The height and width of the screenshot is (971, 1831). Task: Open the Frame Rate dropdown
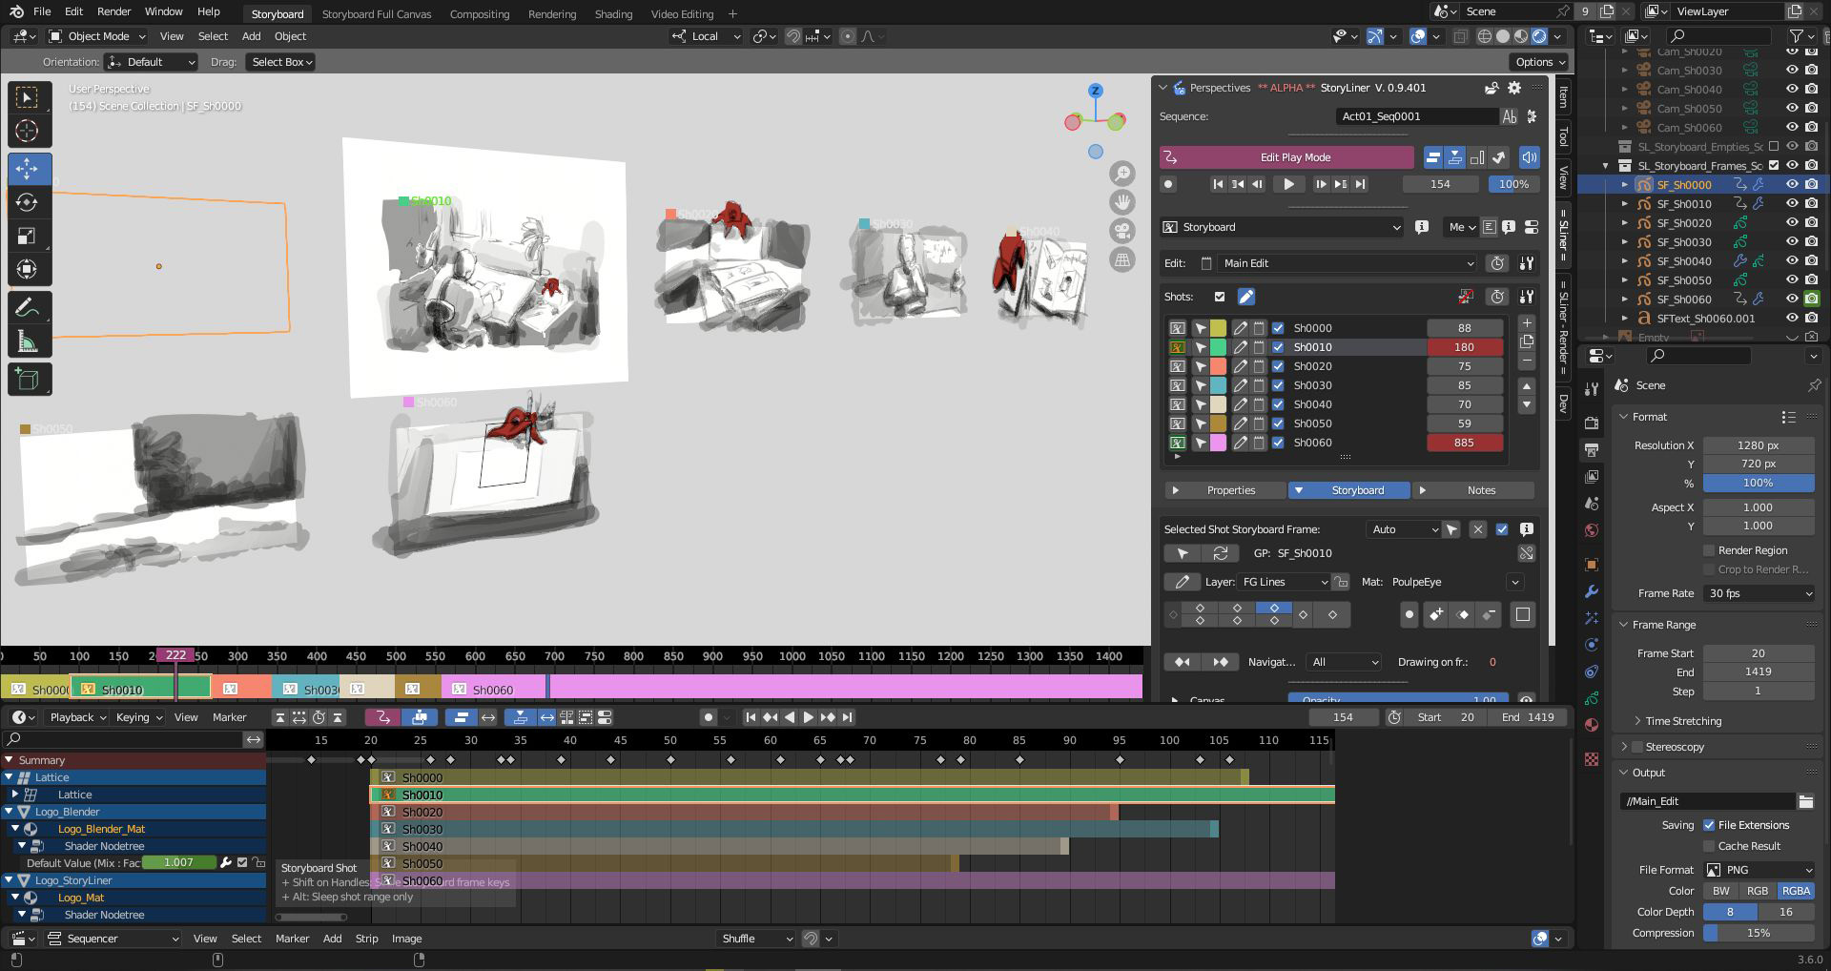[1759, 593]
